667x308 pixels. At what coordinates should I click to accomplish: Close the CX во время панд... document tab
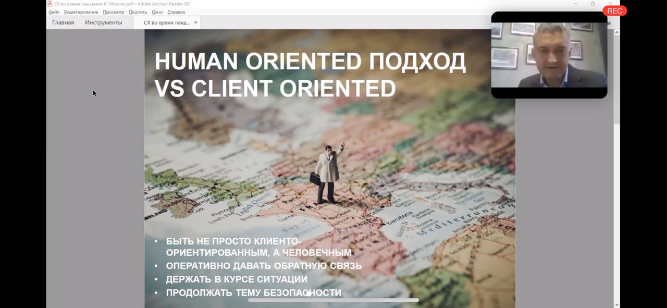pyautogui.click(x=196, y=22)
